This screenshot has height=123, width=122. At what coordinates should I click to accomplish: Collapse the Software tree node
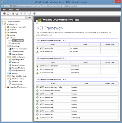[6, 38]
